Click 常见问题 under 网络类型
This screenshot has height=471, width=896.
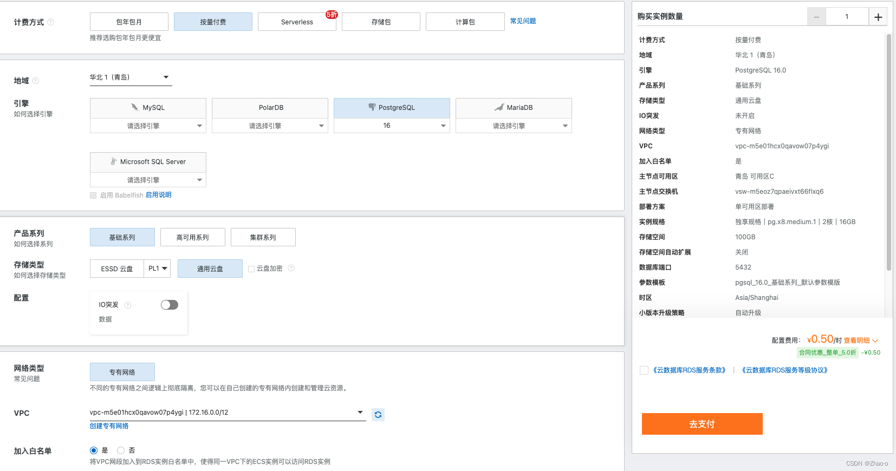point(27,379)
